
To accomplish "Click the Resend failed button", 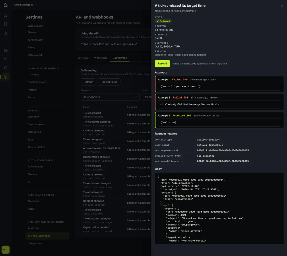I will (x=109, y=82).
